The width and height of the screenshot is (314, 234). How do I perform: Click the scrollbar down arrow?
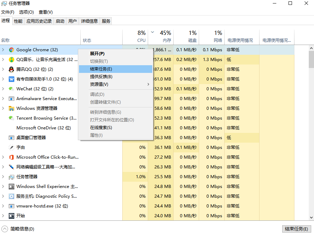(x=311, y=218)
